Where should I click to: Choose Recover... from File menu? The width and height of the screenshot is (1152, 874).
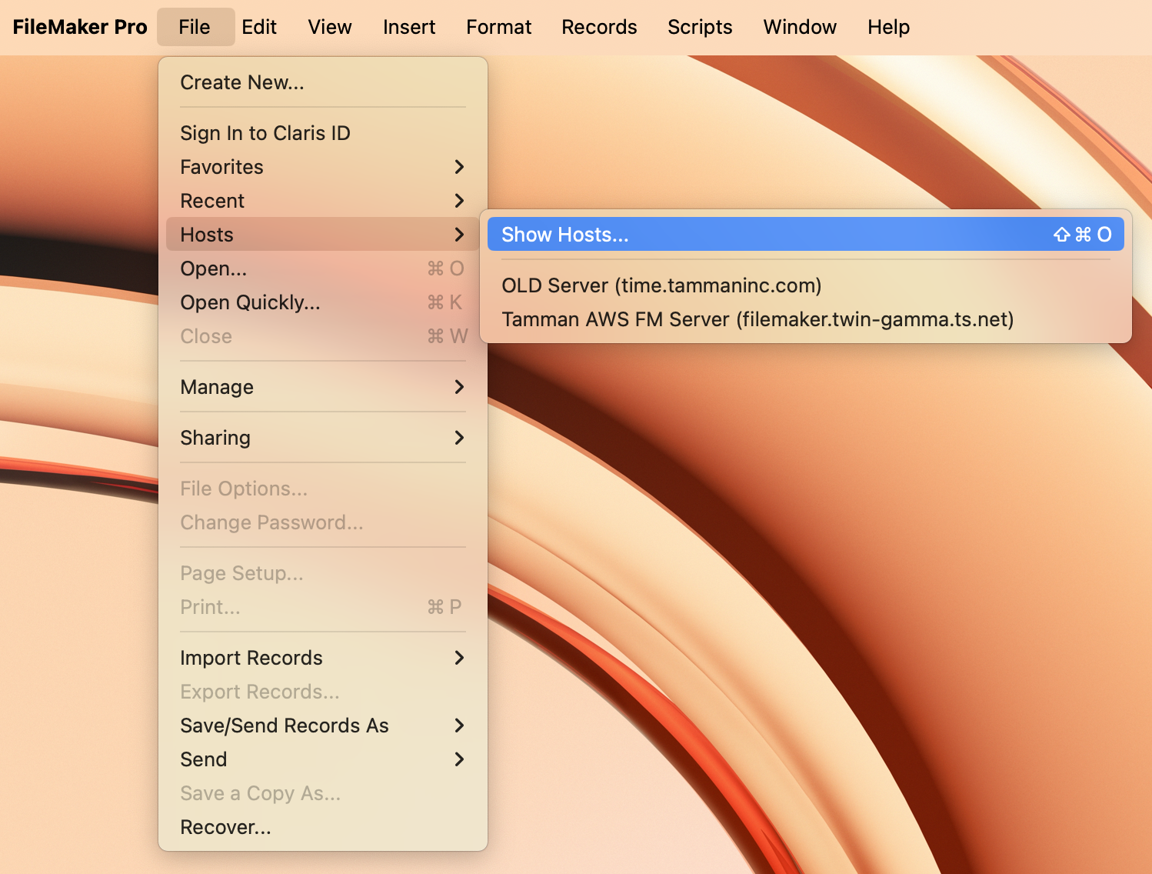pyautogui.click(x=323, y=827)
